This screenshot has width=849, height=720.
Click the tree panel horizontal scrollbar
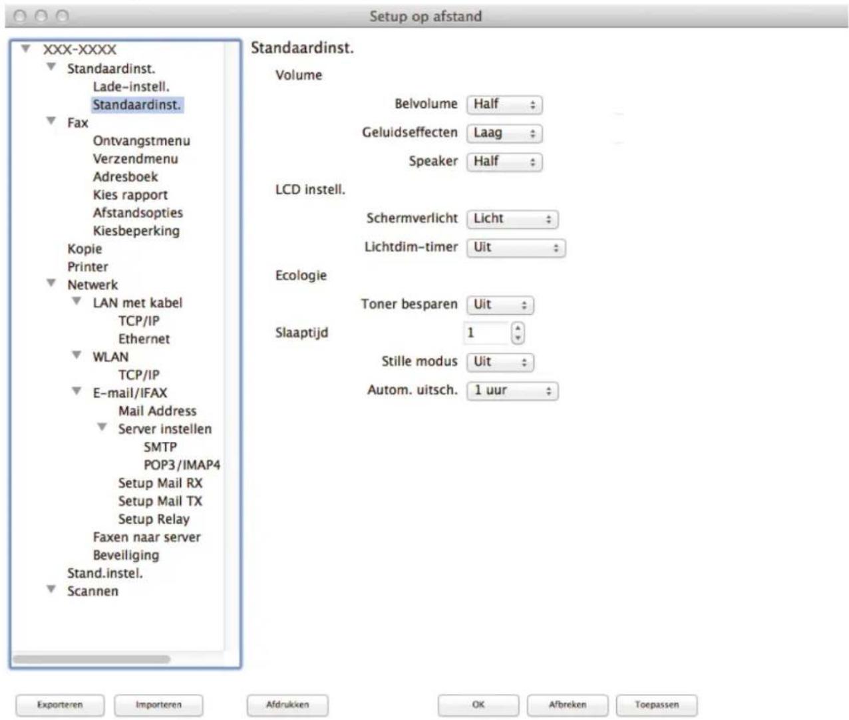coord(91,659)
